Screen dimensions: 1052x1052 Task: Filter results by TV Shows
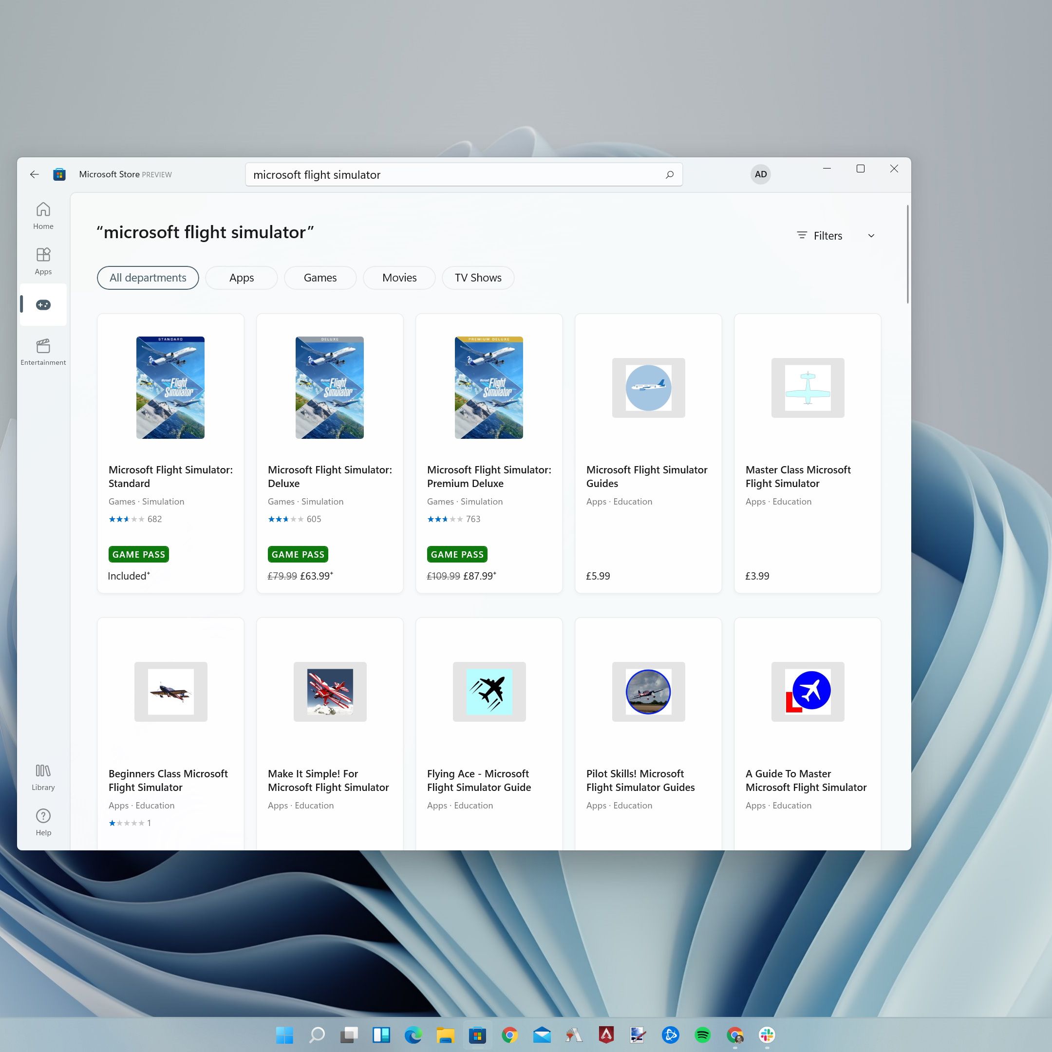(477, 278)
